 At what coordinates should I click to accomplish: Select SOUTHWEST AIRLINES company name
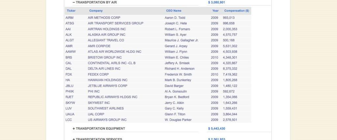coord(106,108)
